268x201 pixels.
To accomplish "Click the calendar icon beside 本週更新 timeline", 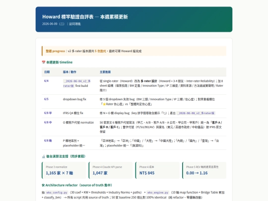I will [43, 62].
